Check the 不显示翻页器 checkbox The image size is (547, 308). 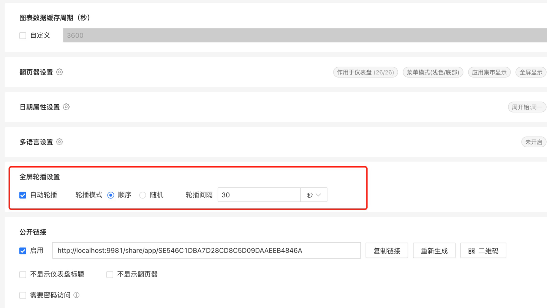pyautogui.click(x=110, y=275)
